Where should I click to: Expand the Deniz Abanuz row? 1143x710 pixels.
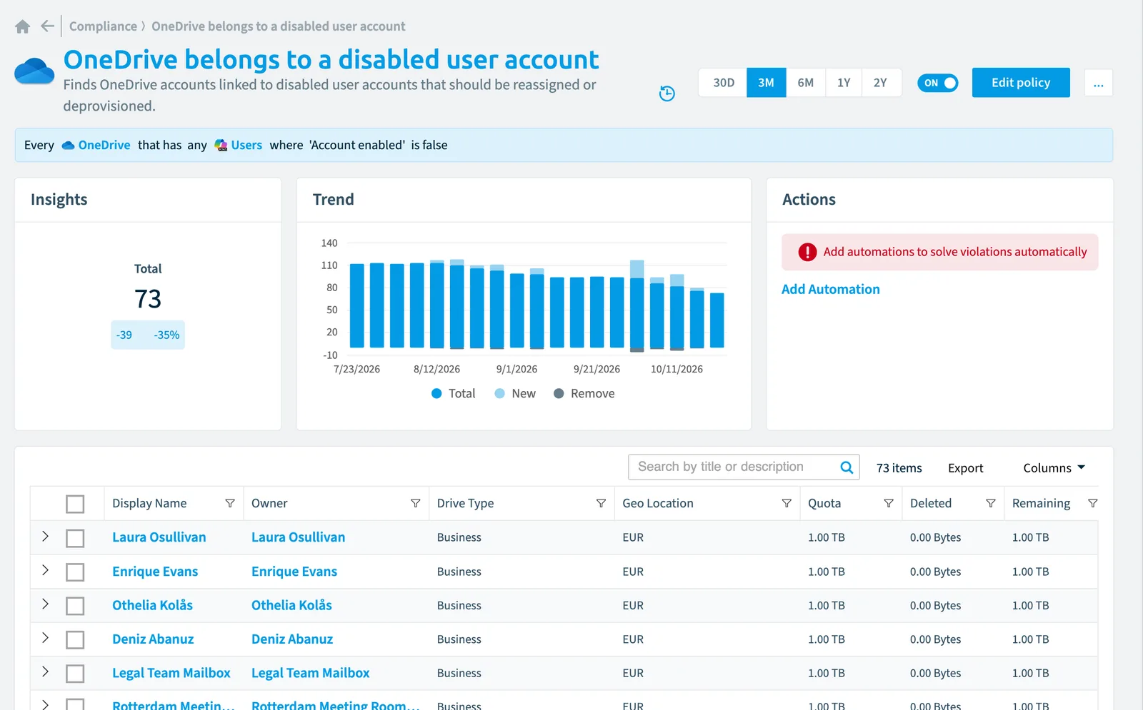[45, 637]
